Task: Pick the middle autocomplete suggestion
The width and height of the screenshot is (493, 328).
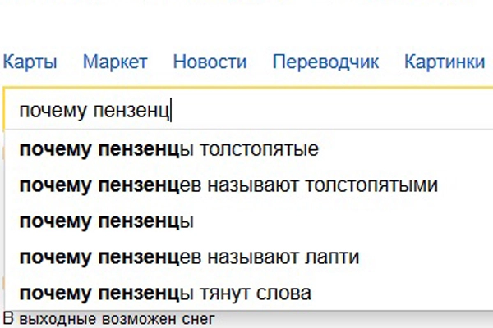Action: pyautogui.click(x=106, y=221)
